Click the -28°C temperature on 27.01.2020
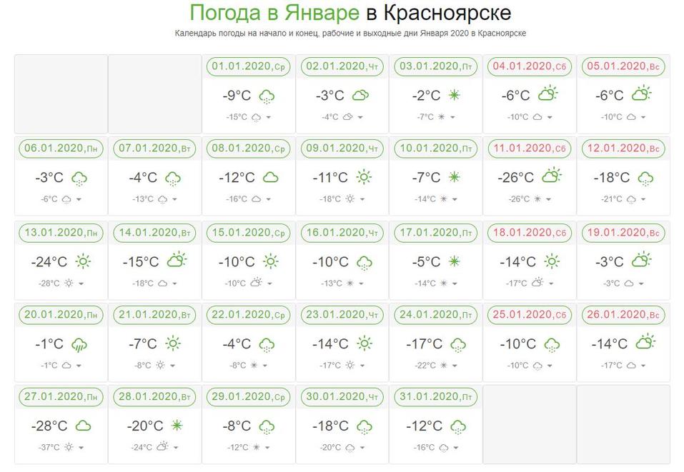The width and height of the screenshot is (684, 472). (49, 426)
